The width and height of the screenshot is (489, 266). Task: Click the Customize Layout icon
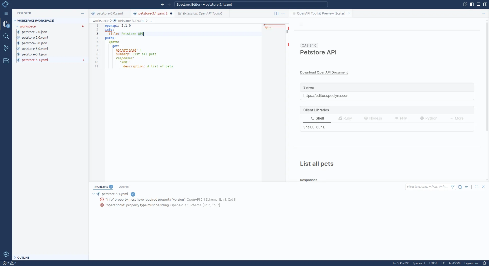(x=465, y=4)
